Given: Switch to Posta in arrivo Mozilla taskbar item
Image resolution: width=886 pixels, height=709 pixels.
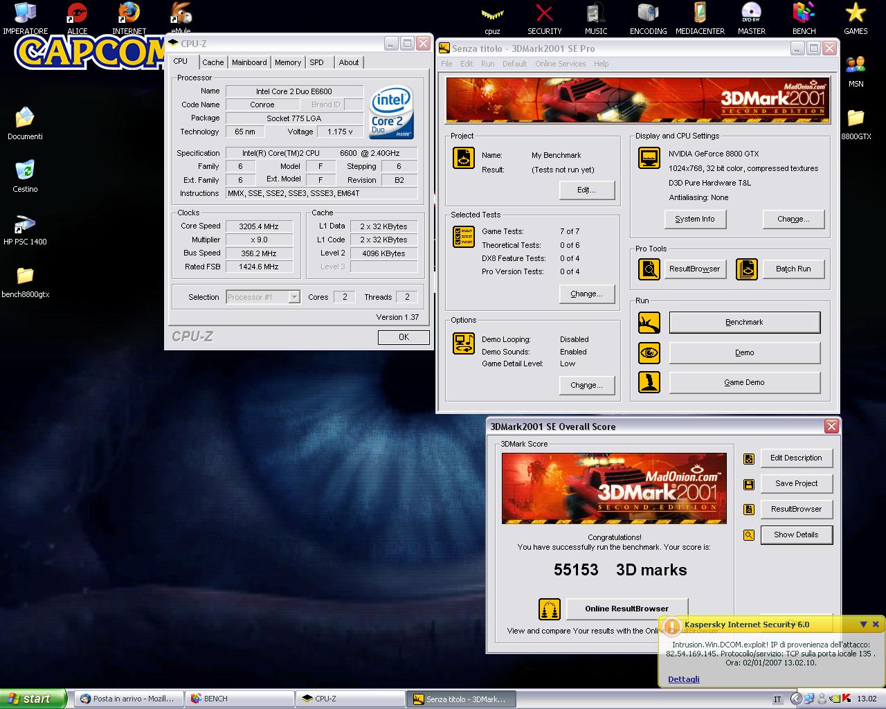Looking at the screenshot, I should pyautogui.click(x=127, y=699).
